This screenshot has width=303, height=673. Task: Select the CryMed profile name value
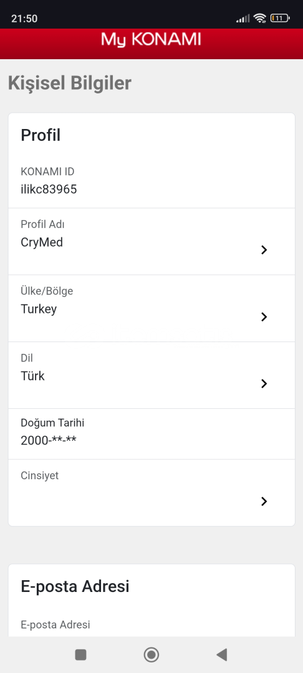42,242
